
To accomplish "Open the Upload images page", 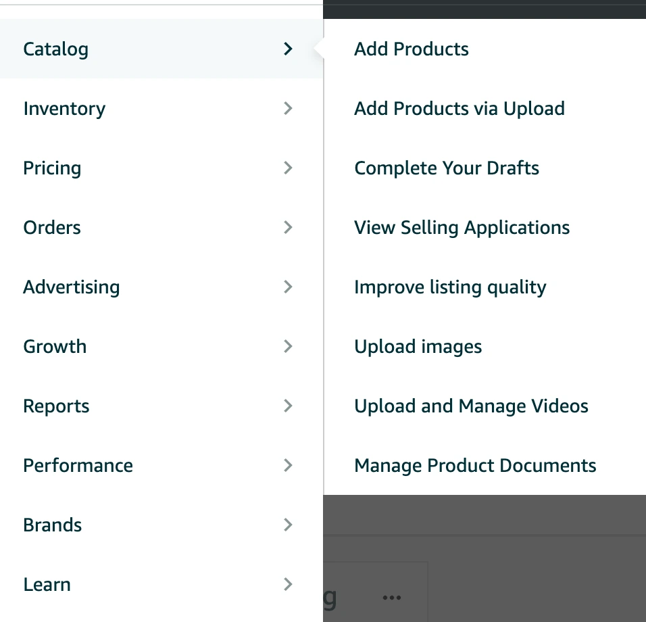I will click(418, 346).
